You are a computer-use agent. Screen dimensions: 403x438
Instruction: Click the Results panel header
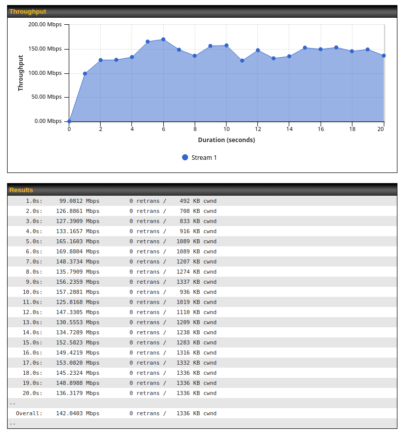coord(202,190)
